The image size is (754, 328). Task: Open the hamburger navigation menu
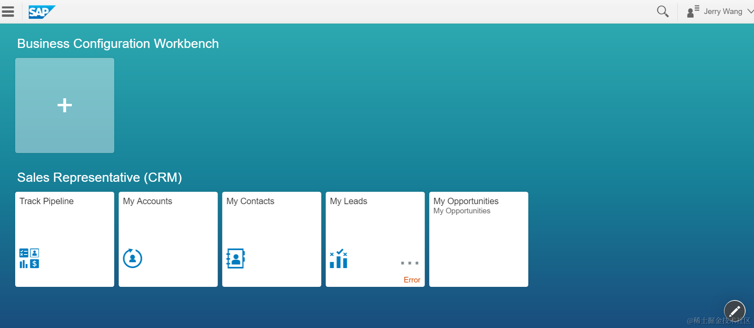tap(8, 12)
